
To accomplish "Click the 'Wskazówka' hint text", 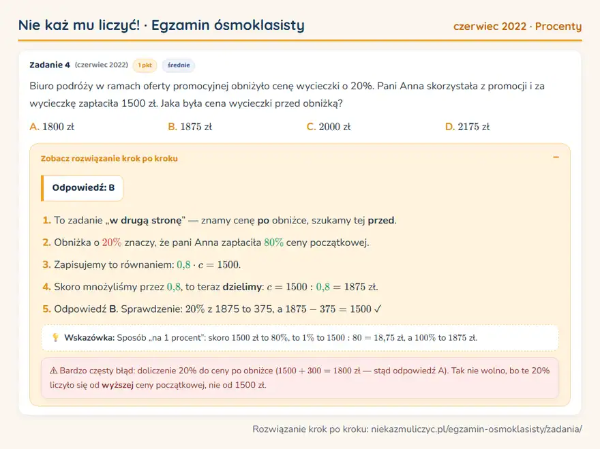I will pyautogui.click(x=271, y=338).
